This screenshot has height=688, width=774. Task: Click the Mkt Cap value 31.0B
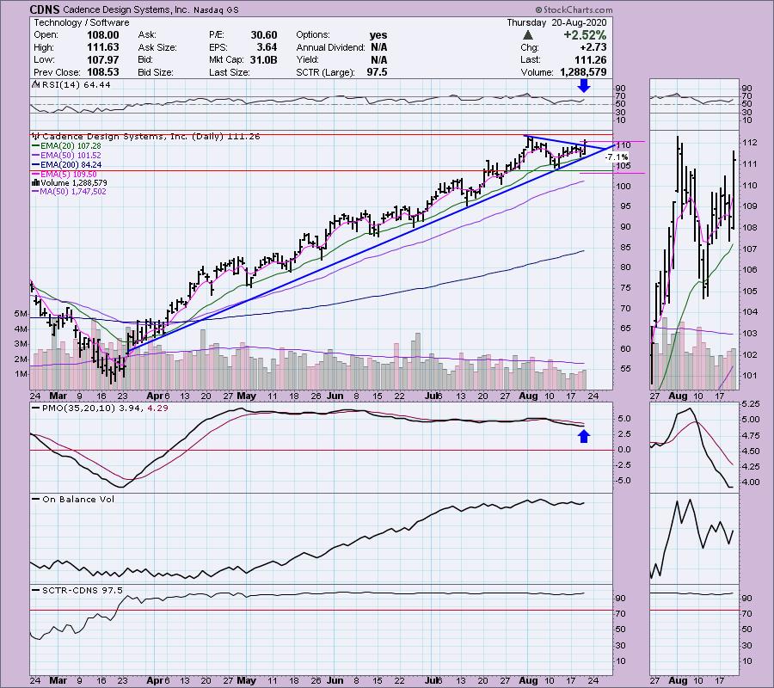tap(264, 59)
